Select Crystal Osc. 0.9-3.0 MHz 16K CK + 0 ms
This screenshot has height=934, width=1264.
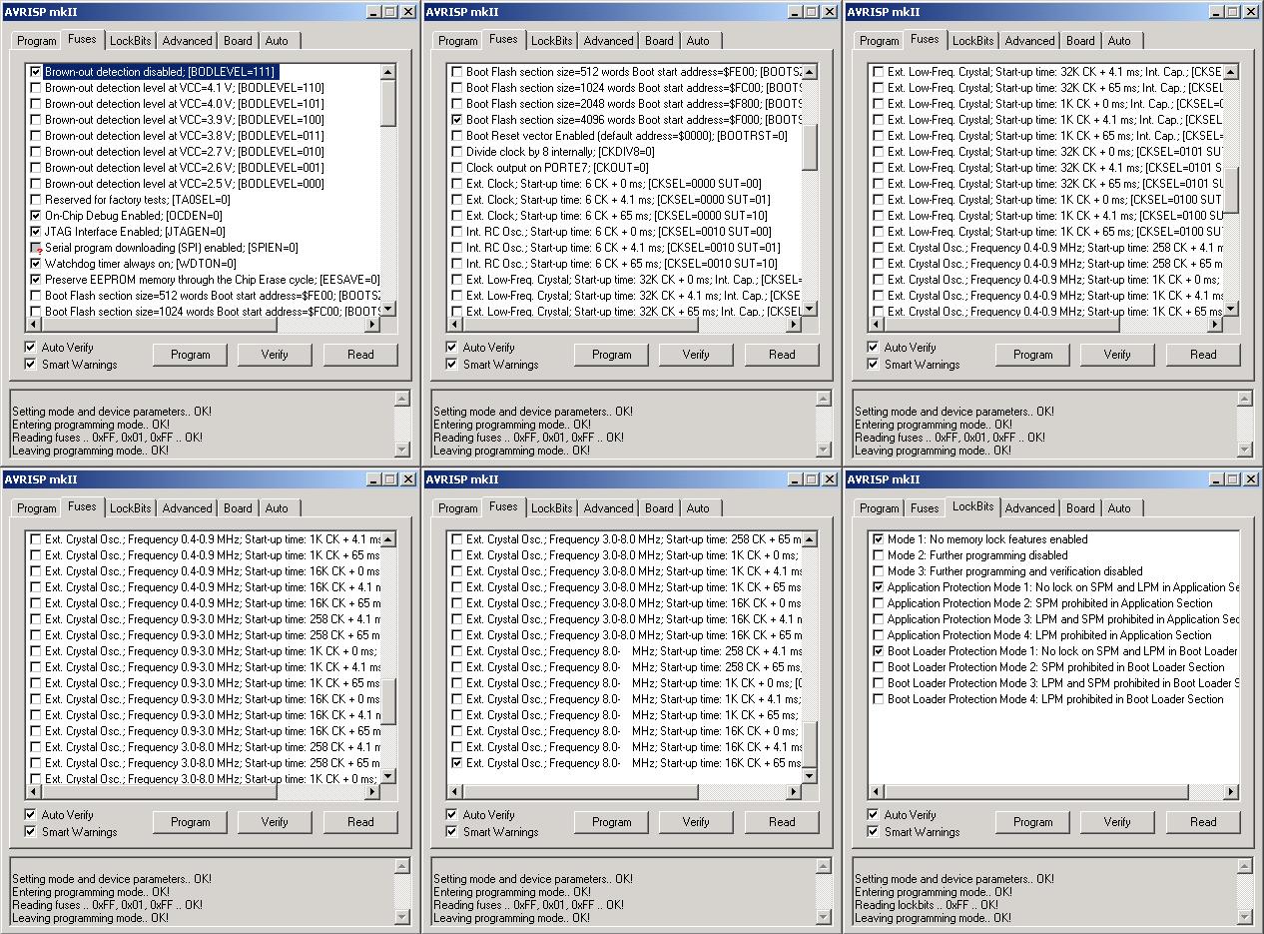point(36,699)
